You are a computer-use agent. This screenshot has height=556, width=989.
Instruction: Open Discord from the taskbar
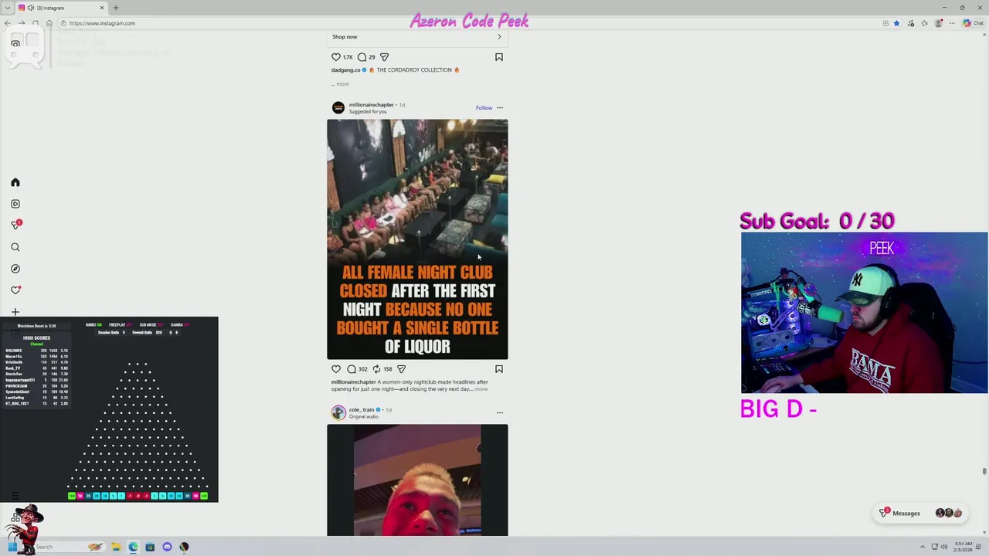[x=167, y=547]
